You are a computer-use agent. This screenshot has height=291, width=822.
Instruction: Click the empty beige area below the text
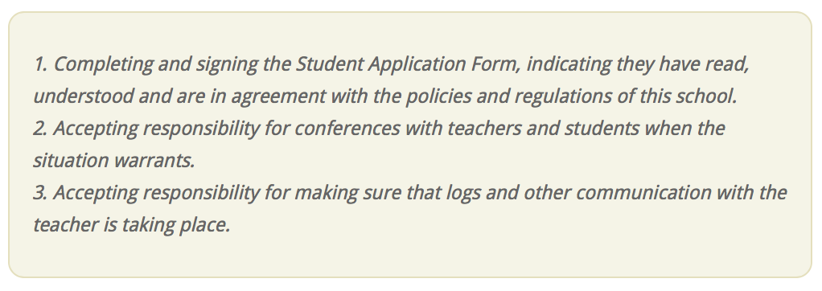[410, 257]
